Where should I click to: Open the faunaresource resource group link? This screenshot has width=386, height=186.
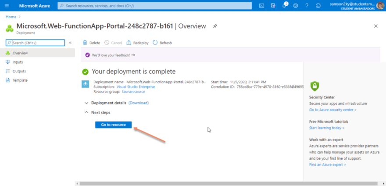pos(133,92)
